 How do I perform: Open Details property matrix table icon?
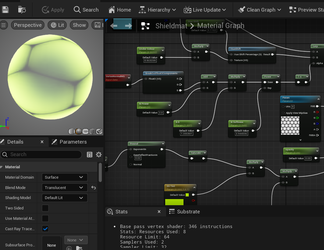tap(90, 155)
